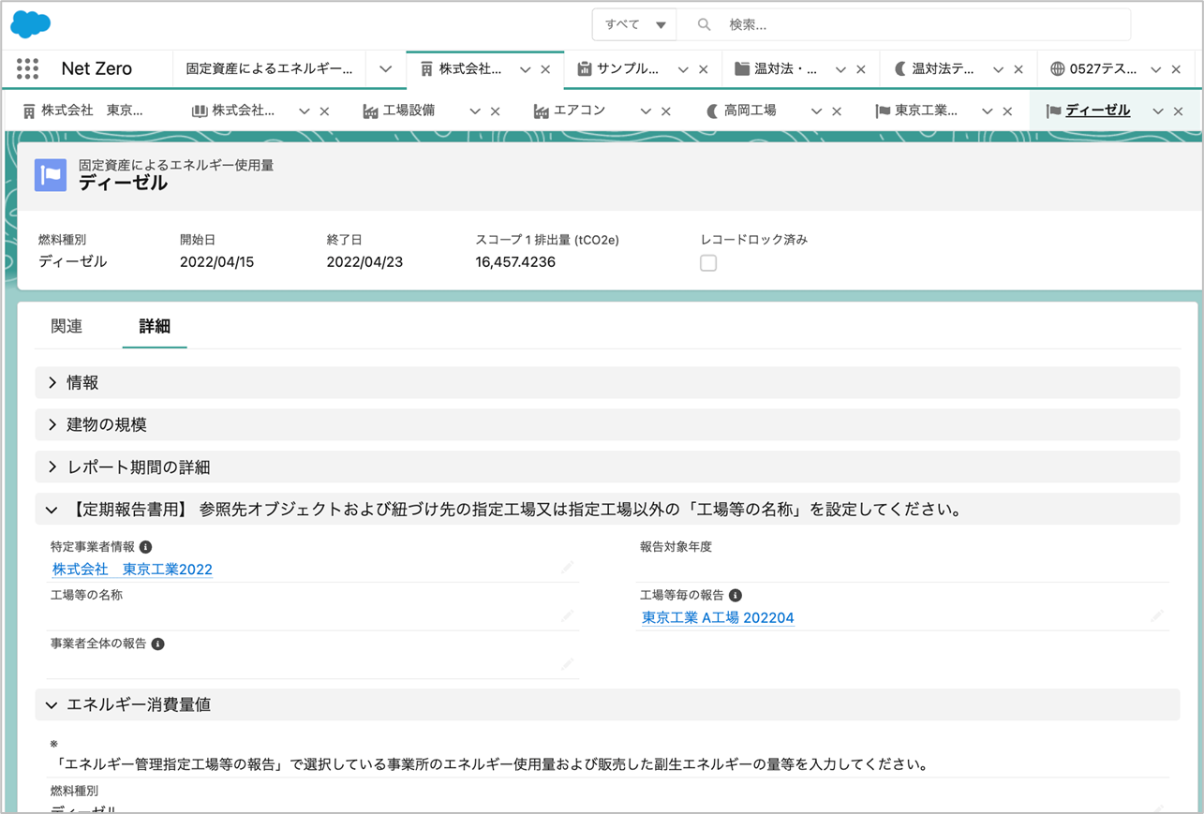The image size is (1204, 814).
Task: Click the search magnifier icon
Action: pyautogui.click(x=704, y=25)
